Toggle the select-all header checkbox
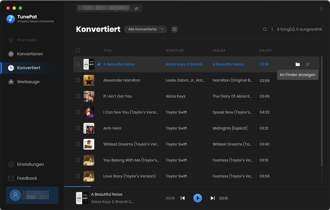This screenshot has width=330, height=210. [78, 50]
